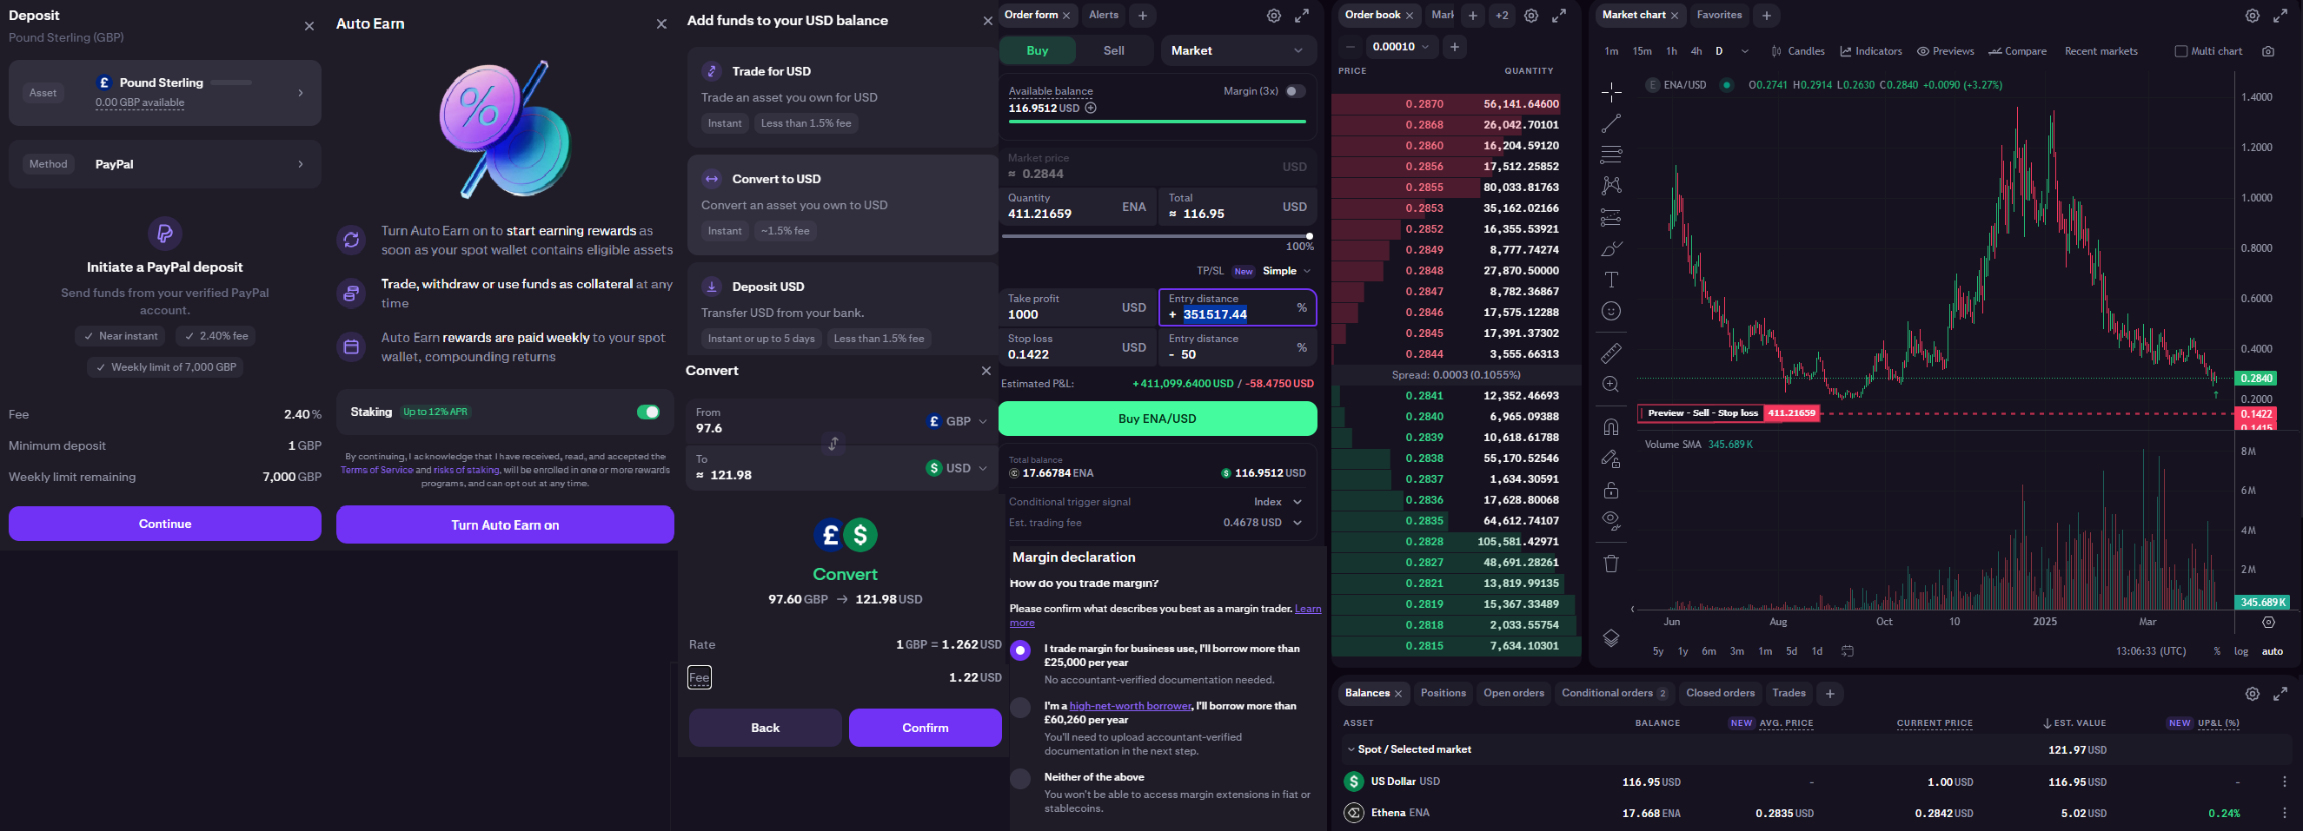Open Order form panel settings gear

[1274, 15]
